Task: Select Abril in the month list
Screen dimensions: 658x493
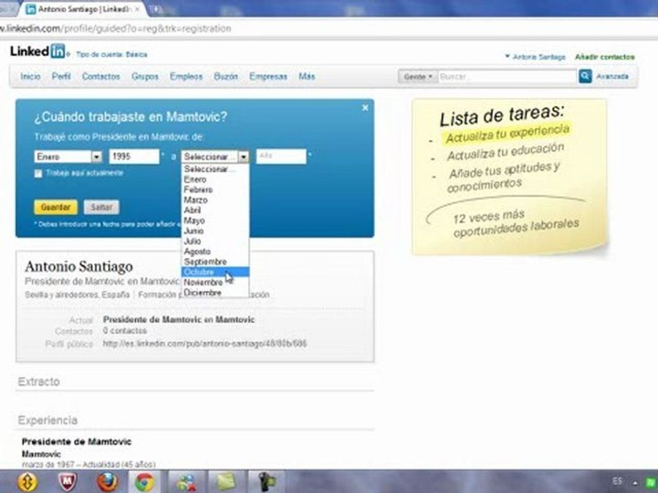Action: tap(215, 210)
